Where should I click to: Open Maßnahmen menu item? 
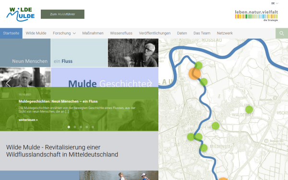pyautogui.click(x=93, y=33)
